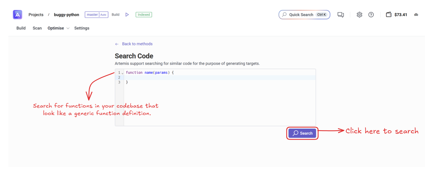Click the help question mark icon

point(371,15)
